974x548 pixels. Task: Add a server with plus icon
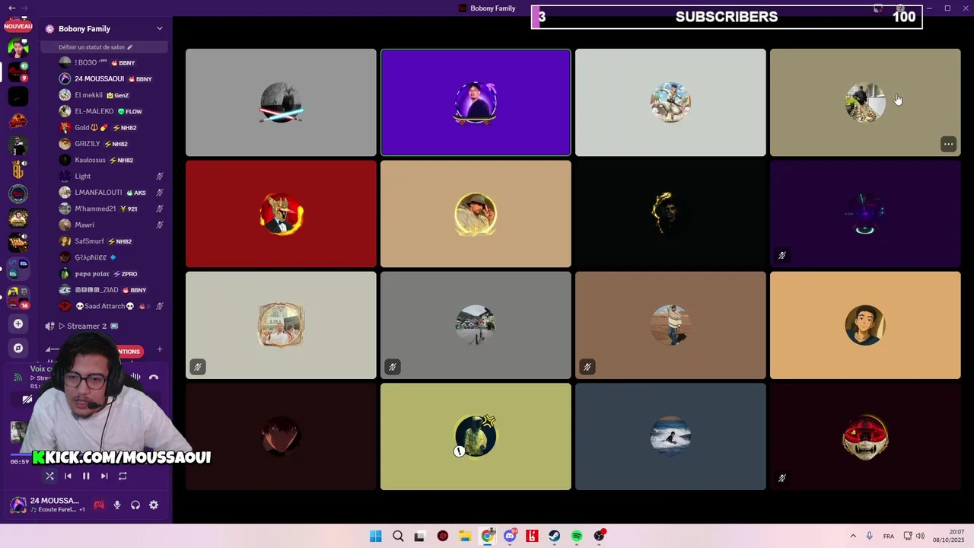tap(18, 323)
